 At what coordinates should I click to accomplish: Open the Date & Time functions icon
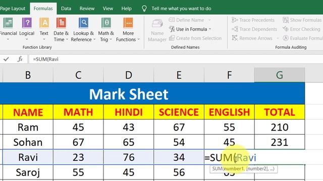click(x=61, y=23)
